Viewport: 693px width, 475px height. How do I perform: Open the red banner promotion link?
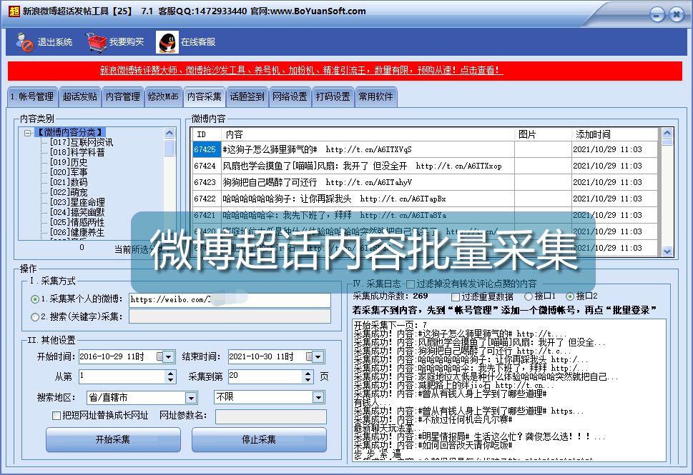click(301, 70)
